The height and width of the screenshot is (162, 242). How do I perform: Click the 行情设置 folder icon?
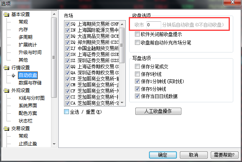point(6,68)
